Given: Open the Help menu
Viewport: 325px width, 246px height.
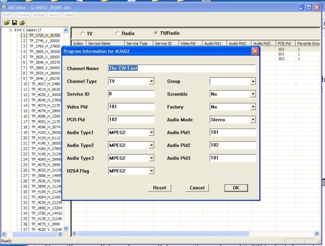Looking at the screenshot, I should tap(71, 15).
